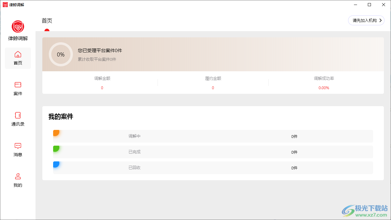Click the small title bar app icon
The image size is (391, 220).
point(5,5)
